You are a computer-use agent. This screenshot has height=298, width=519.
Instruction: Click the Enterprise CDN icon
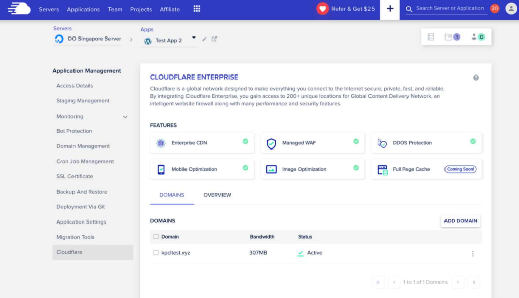[x=161, y=143]
